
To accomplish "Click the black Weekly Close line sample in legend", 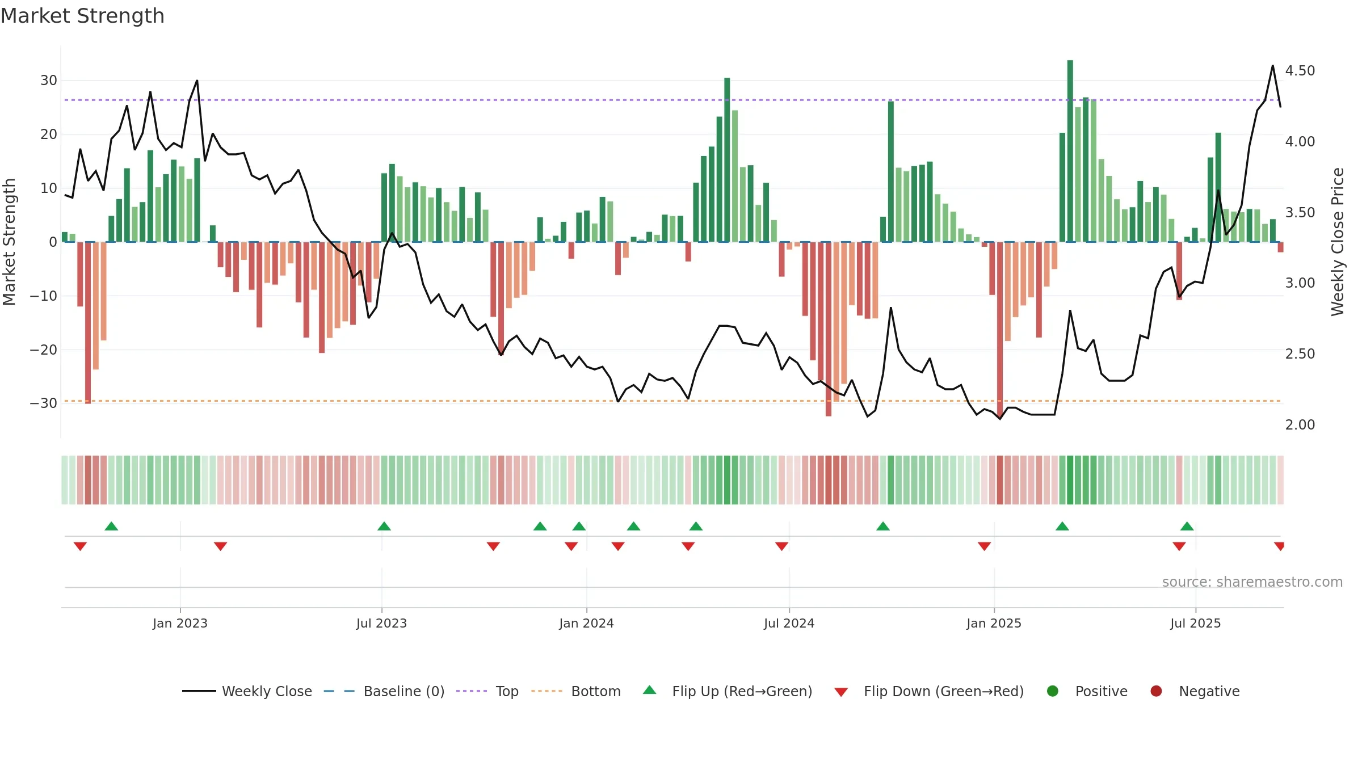I will (x=199, y=691).
